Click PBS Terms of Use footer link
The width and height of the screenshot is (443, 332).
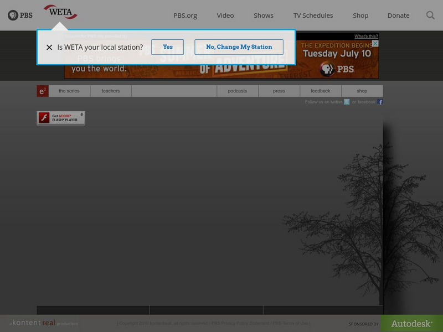click(x=290, y=323)
